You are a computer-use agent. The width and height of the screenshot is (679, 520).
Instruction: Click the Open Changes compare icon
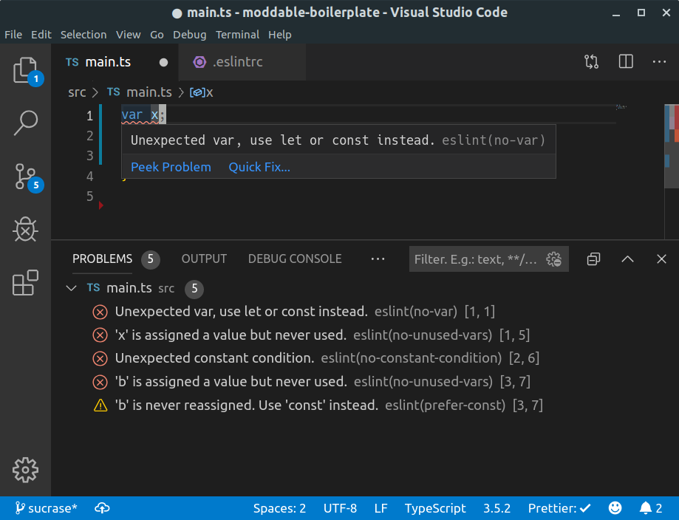591,62
